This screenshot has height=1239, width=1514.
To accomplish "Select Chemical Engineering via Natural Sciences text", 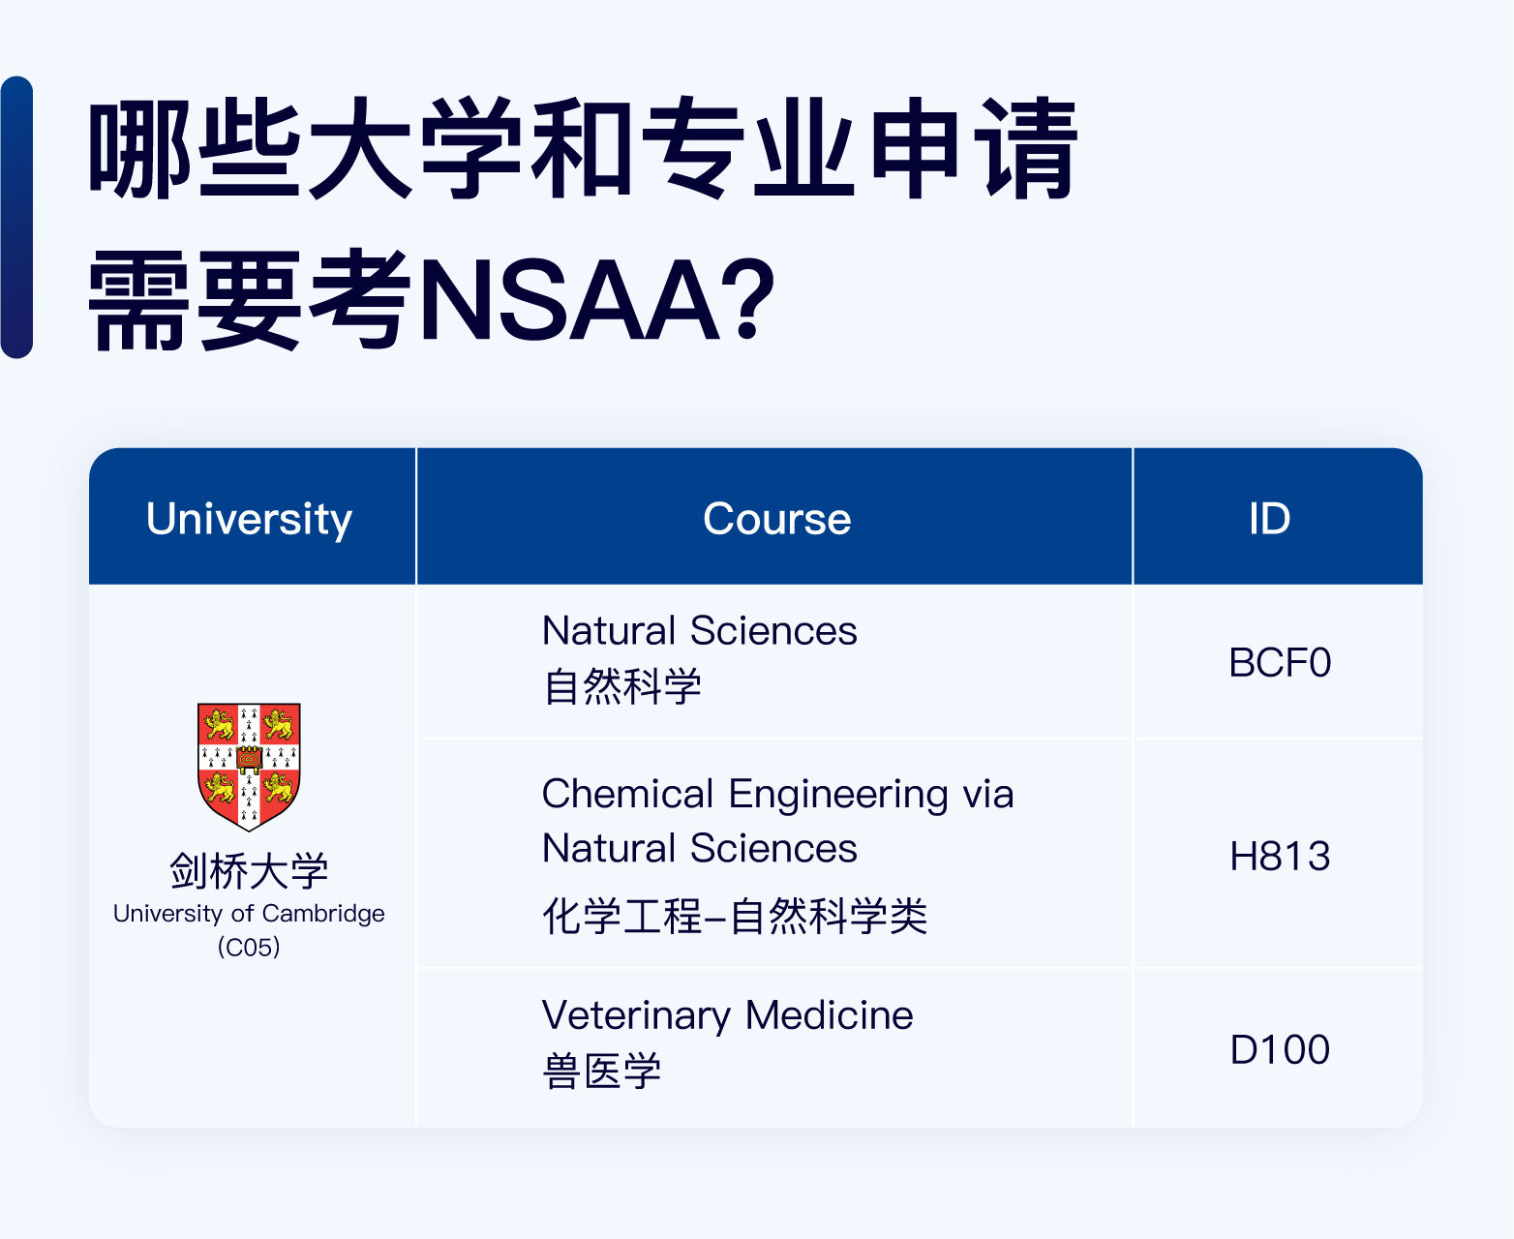I will coord(776,821).
